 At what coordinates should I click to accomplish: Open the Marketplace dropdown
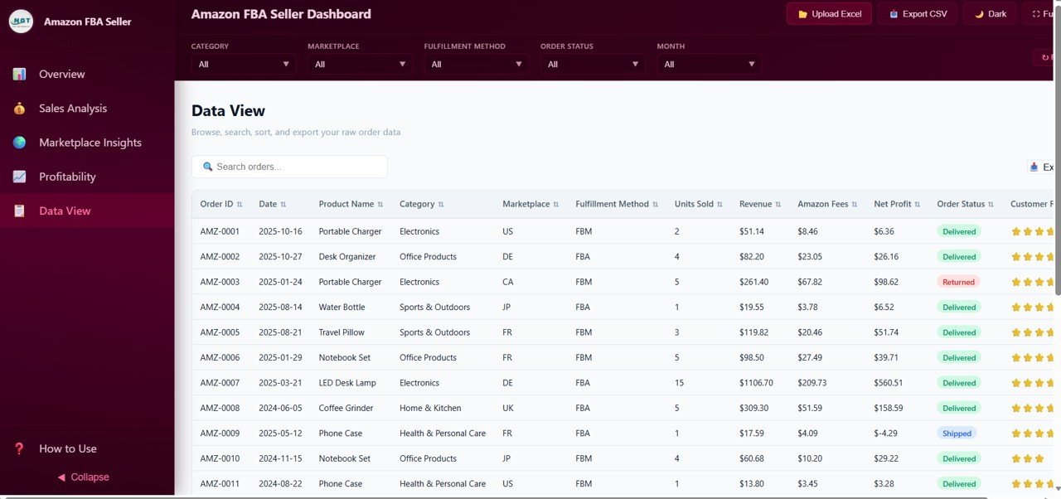360,64
